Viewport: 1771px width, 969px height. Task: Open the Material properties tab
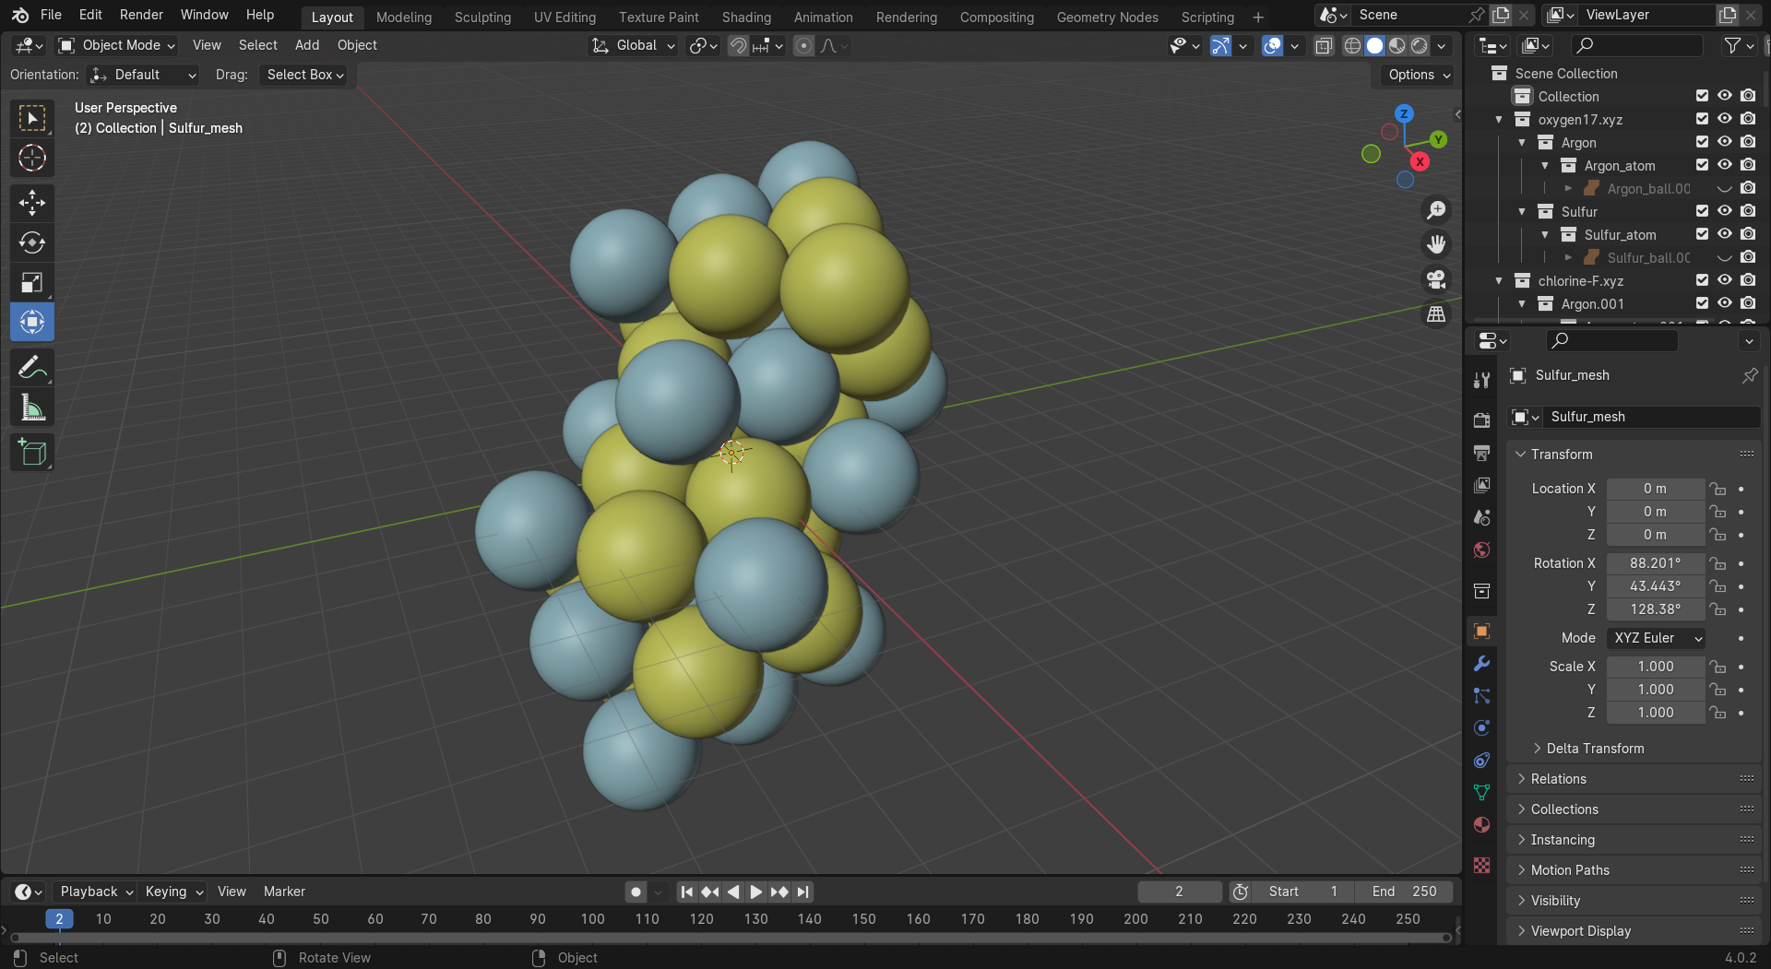click(1481, 825)
